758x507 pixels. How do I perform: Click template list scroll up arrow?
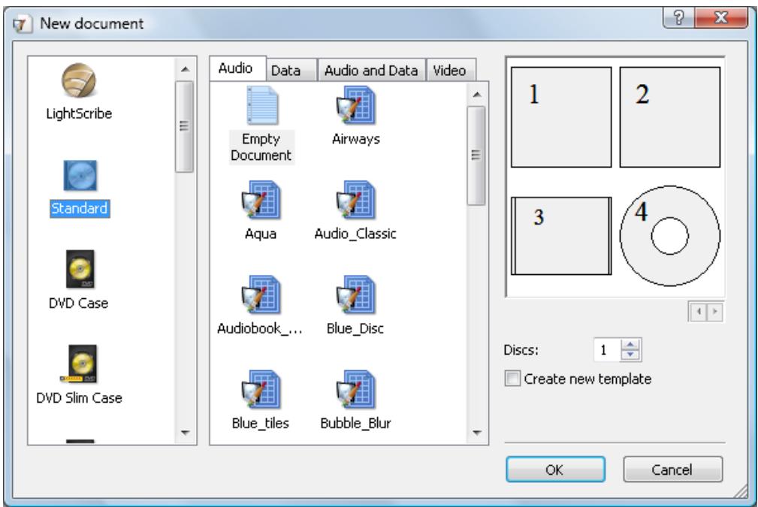476,94
